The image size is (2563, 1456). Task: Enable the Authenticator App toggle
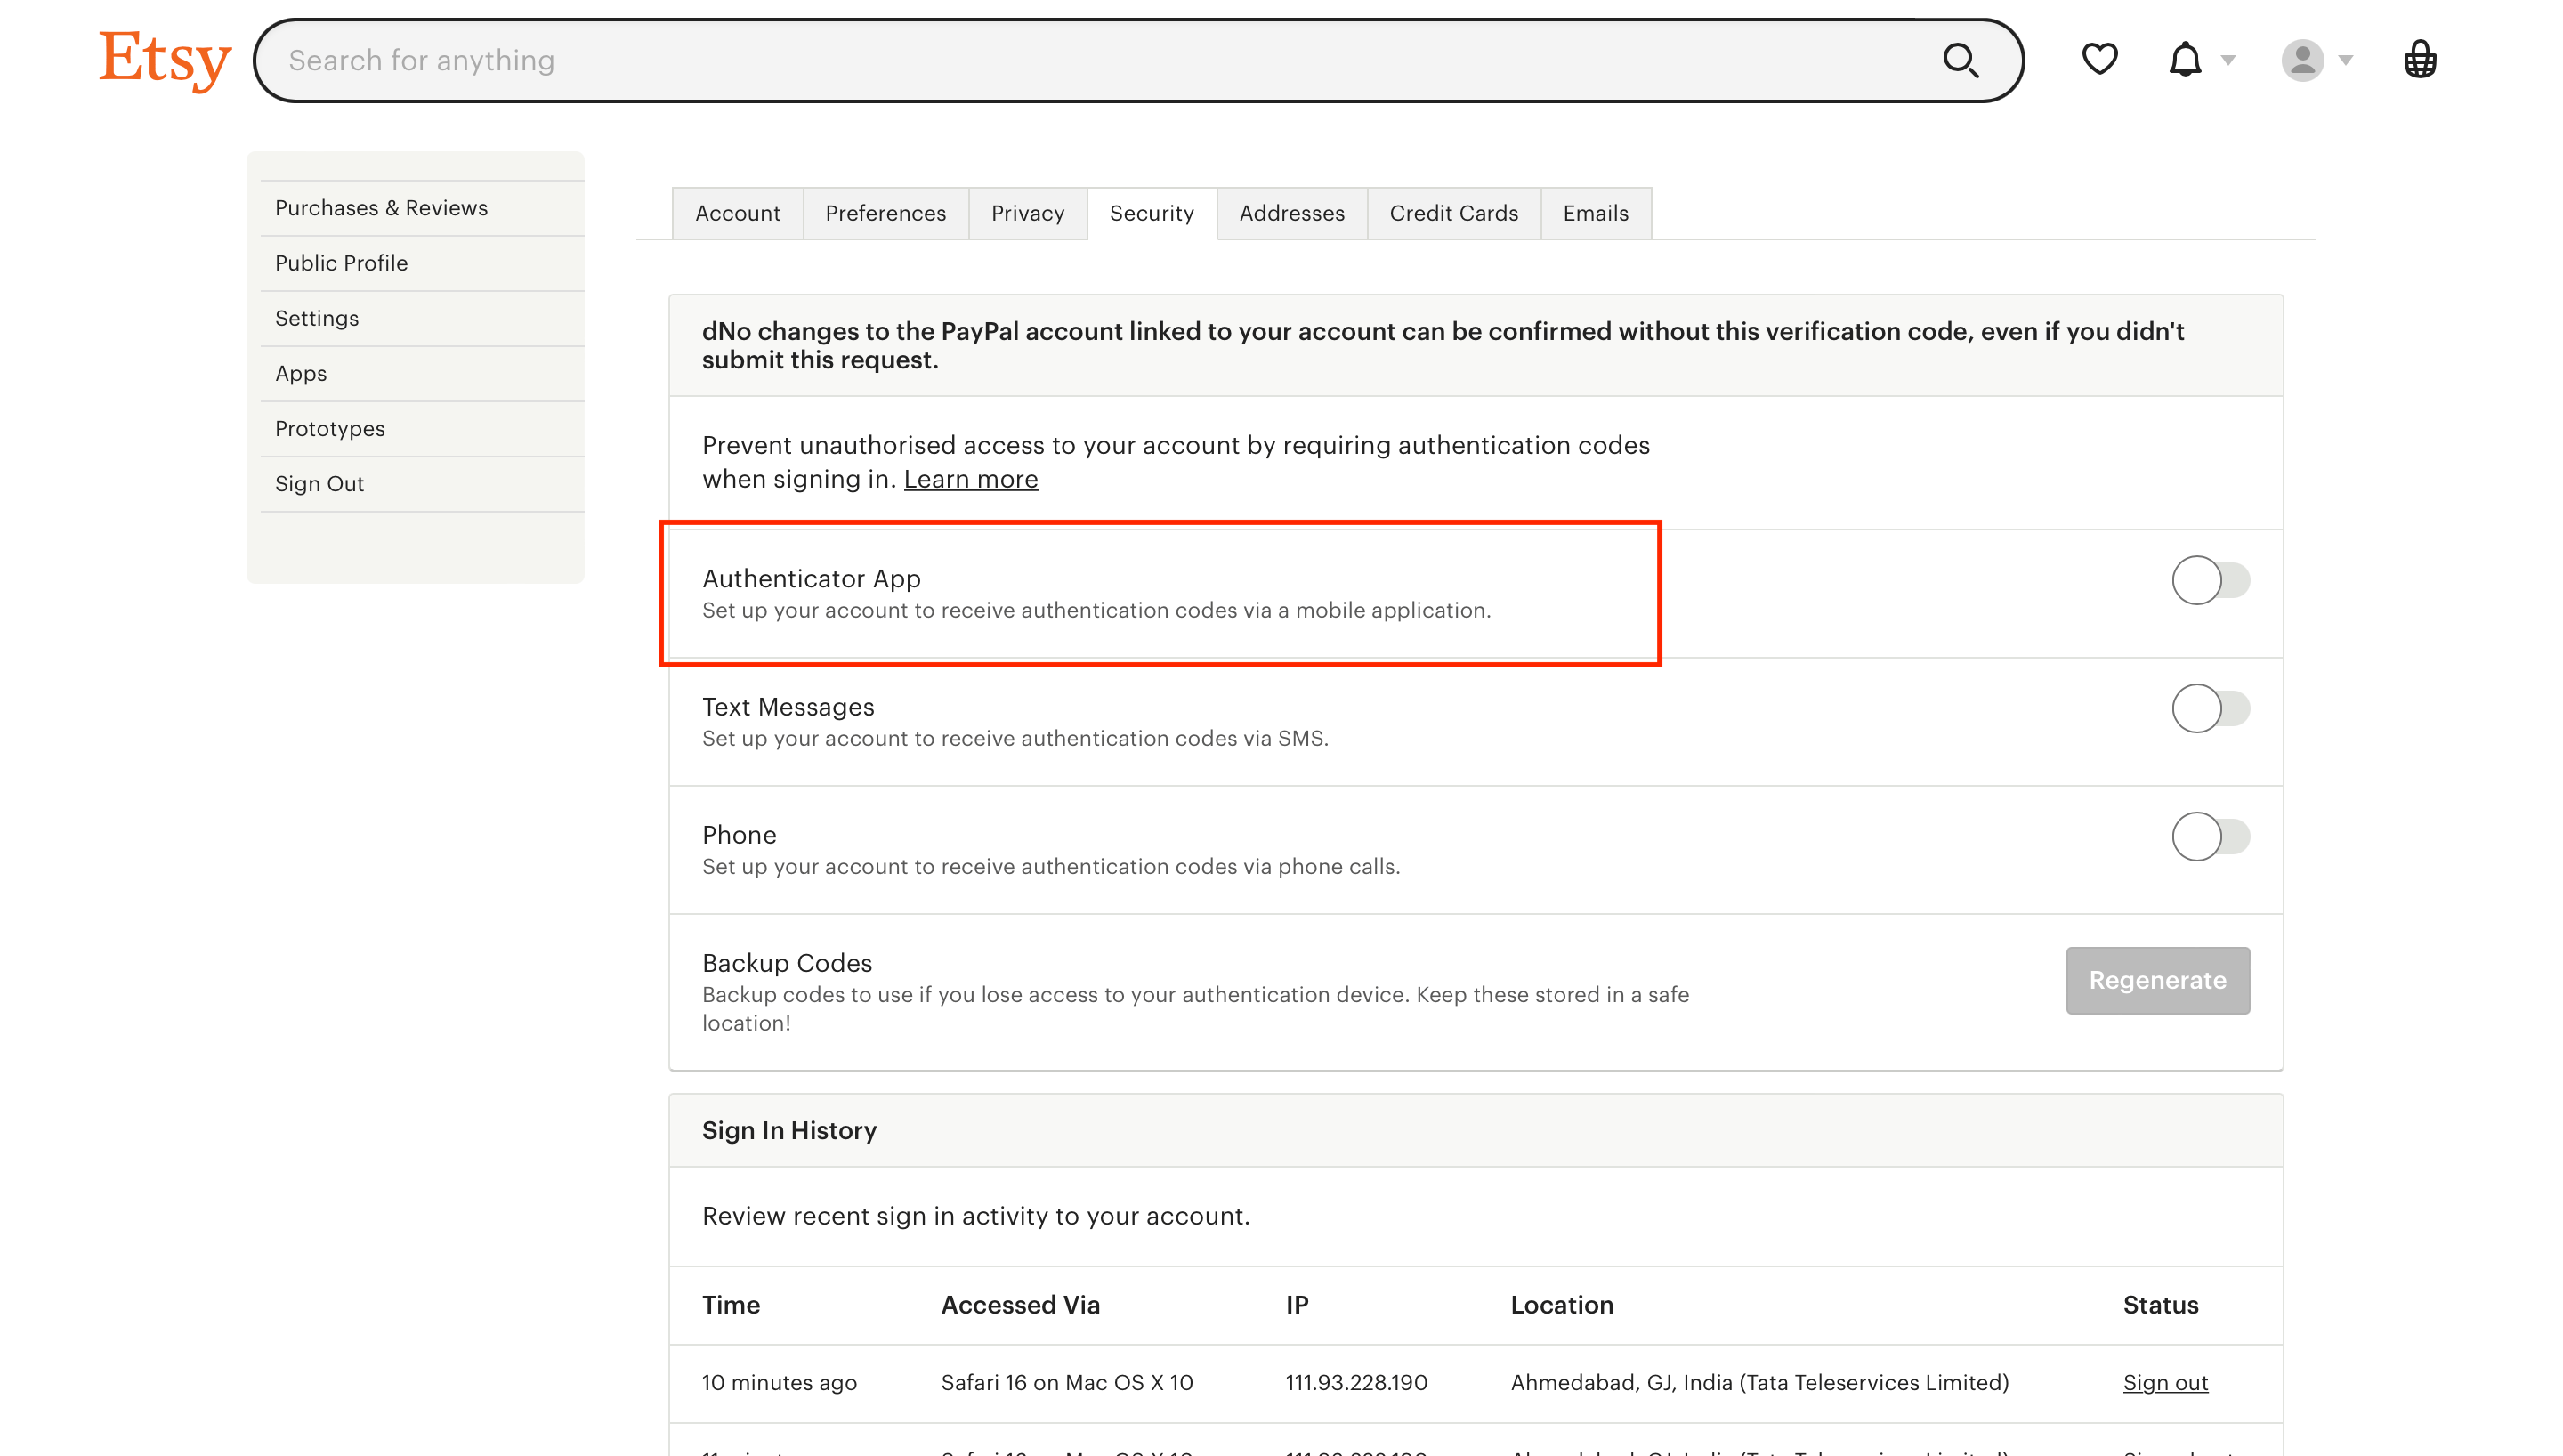[2210, 580]
